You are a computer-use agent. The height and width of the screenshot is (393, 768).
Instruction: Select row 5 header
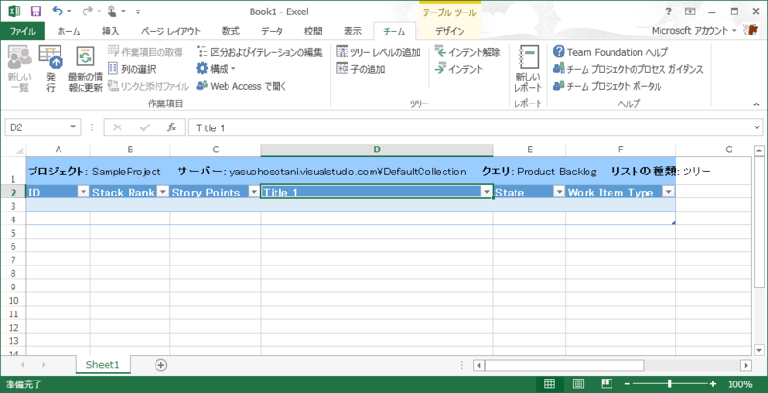click(13, 233)
